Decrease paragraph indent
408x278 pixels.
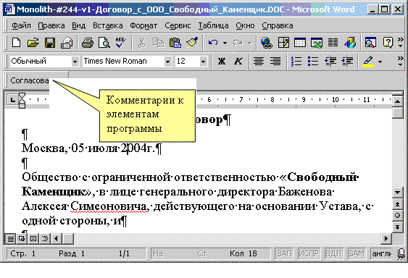pyautogui.click(x=330, y=62)
